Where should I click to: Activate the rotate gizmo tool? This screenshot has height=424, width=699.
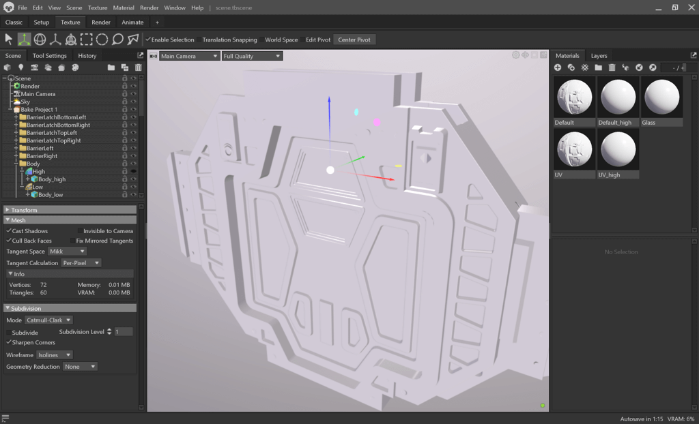40,40
